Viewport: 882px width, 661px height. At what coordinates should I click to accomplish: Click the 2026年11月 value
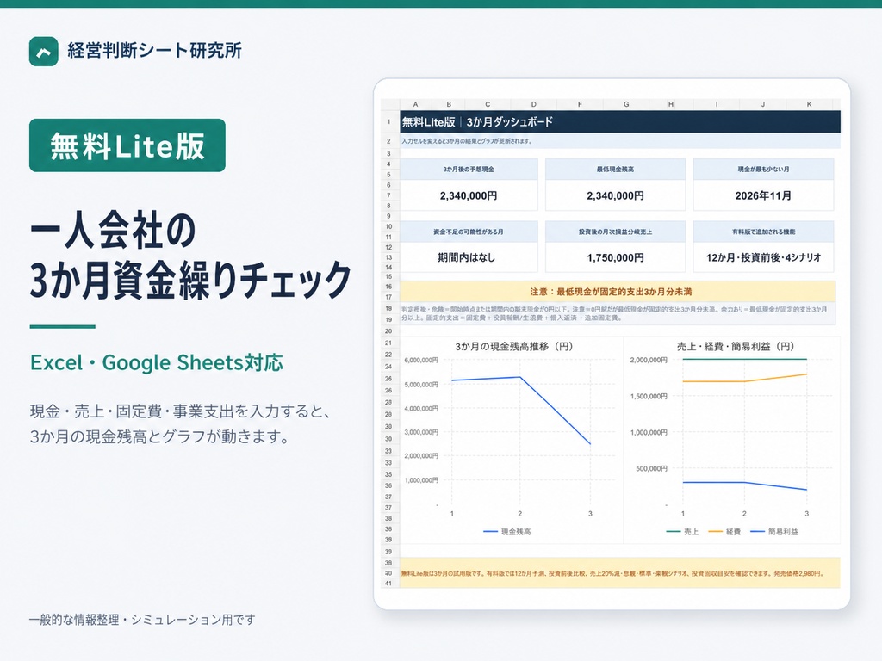point(763,195)
